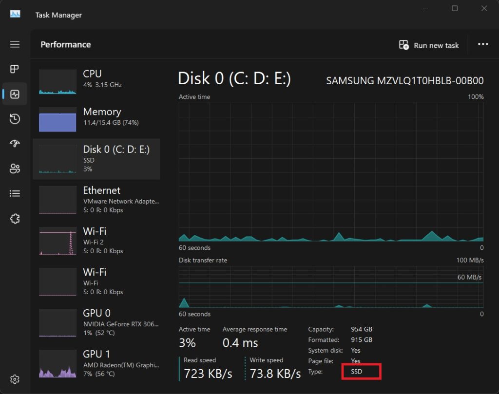Screen dimensions: 499x394
Task: Select the GPU 1 AMD Radeon entry
Action: [97, 362]
